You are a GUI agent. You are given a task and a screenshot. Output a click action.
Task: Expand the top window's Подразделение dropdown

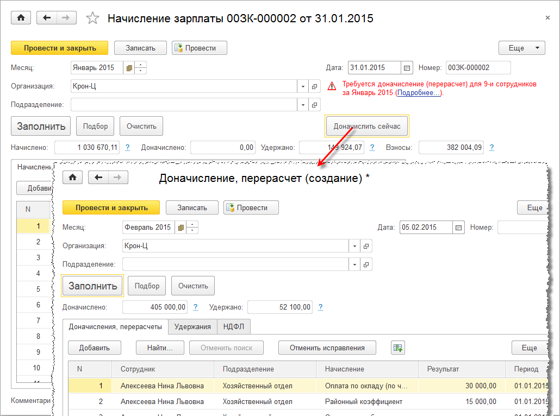pos(303,105)
